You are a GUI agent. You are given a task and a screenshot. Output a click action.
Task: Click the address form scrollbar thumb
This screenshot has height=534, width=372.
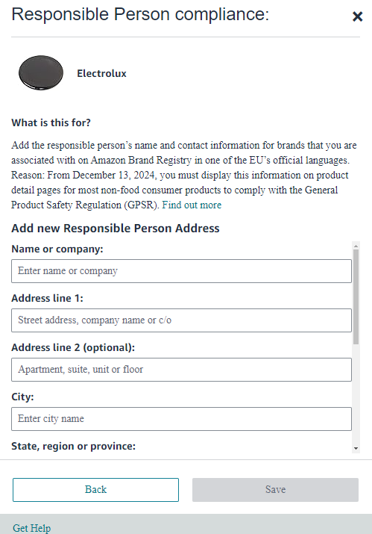click(356, 297)
